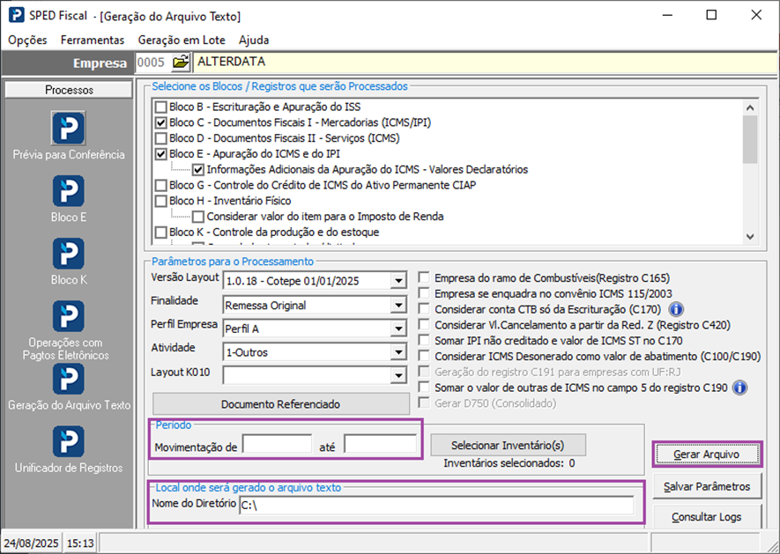Open the Ferramentas menu
Screen dimensions: 780x554
point(93,40)
